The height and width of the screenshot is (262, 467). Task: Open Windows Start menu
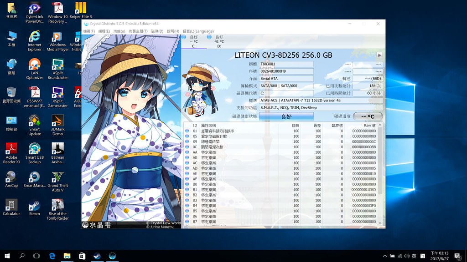(7, 256)
